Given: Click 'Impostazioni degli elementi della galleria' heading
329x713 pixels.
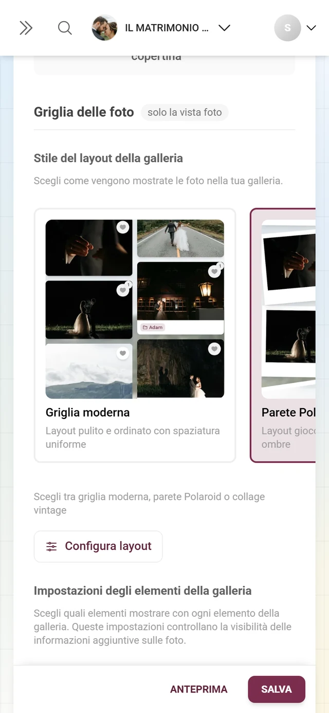Looking at the screenshot, I should [143, 590].
